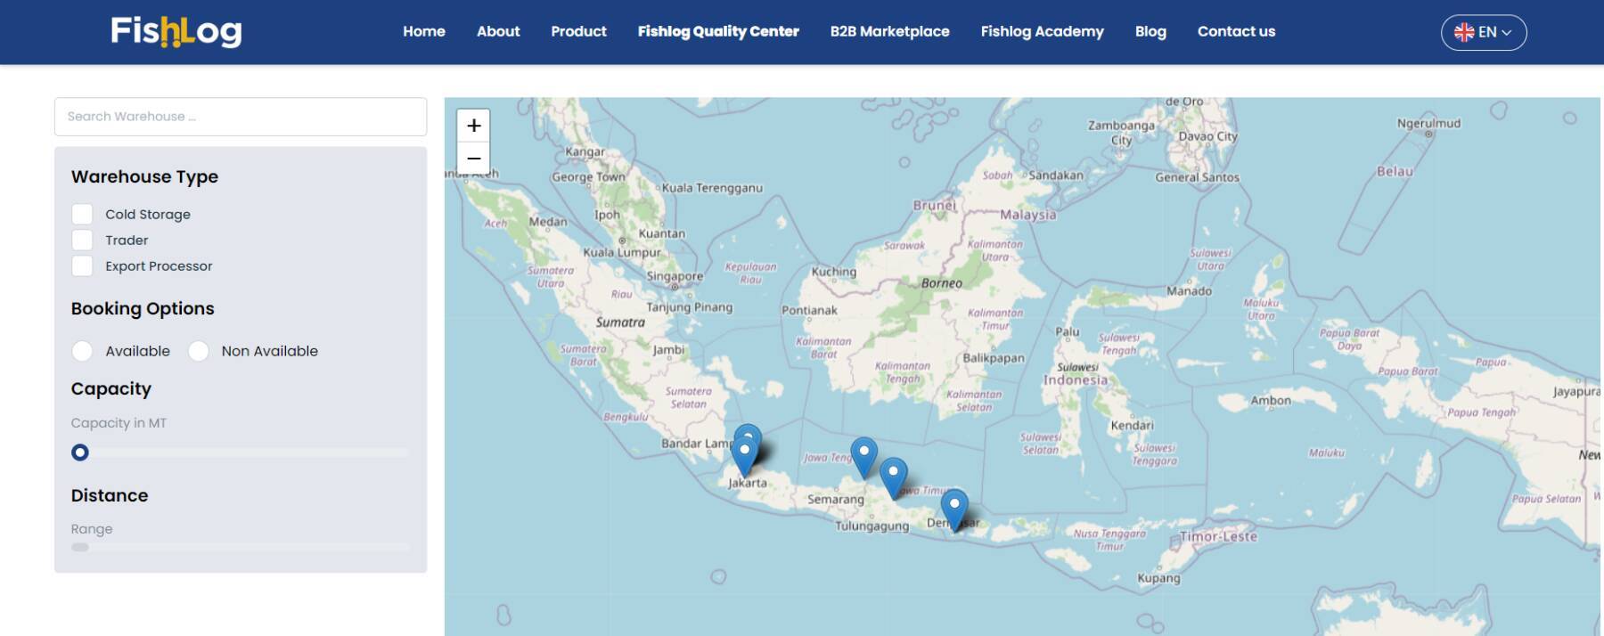Viewport: 1604px width, 636px height.
Task: Click the Kuala Terengganu map label
Action: pos(712,188)
